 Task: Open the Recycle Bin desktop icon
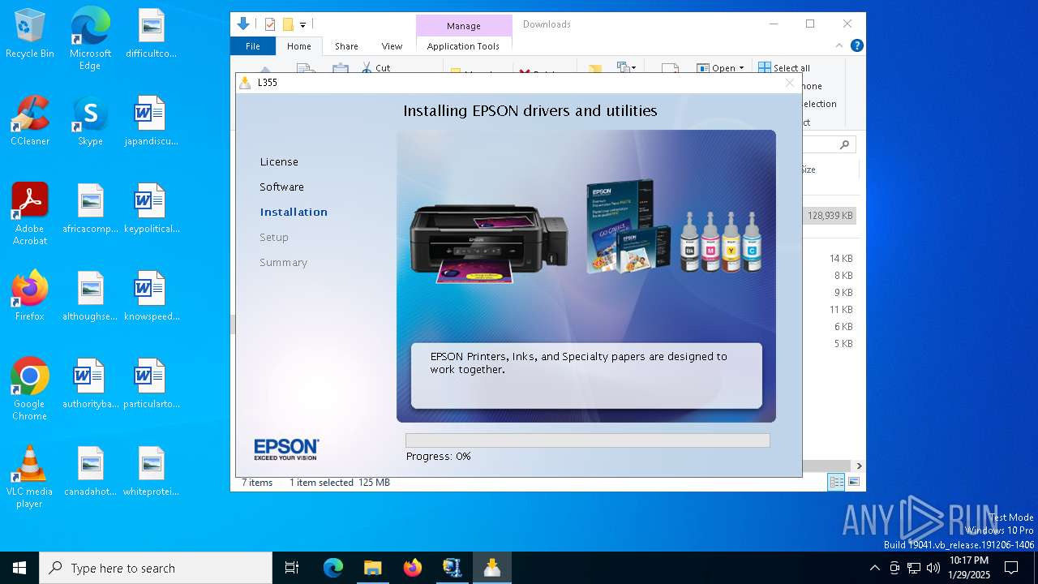tap(30, 34)
